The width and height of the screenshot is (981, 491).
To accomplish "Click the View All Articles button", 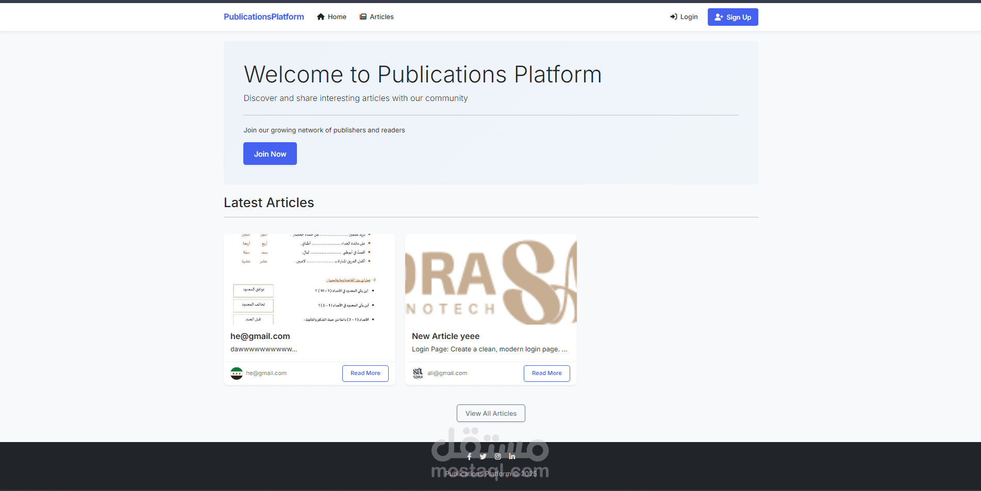I will [x=491, y=413].
